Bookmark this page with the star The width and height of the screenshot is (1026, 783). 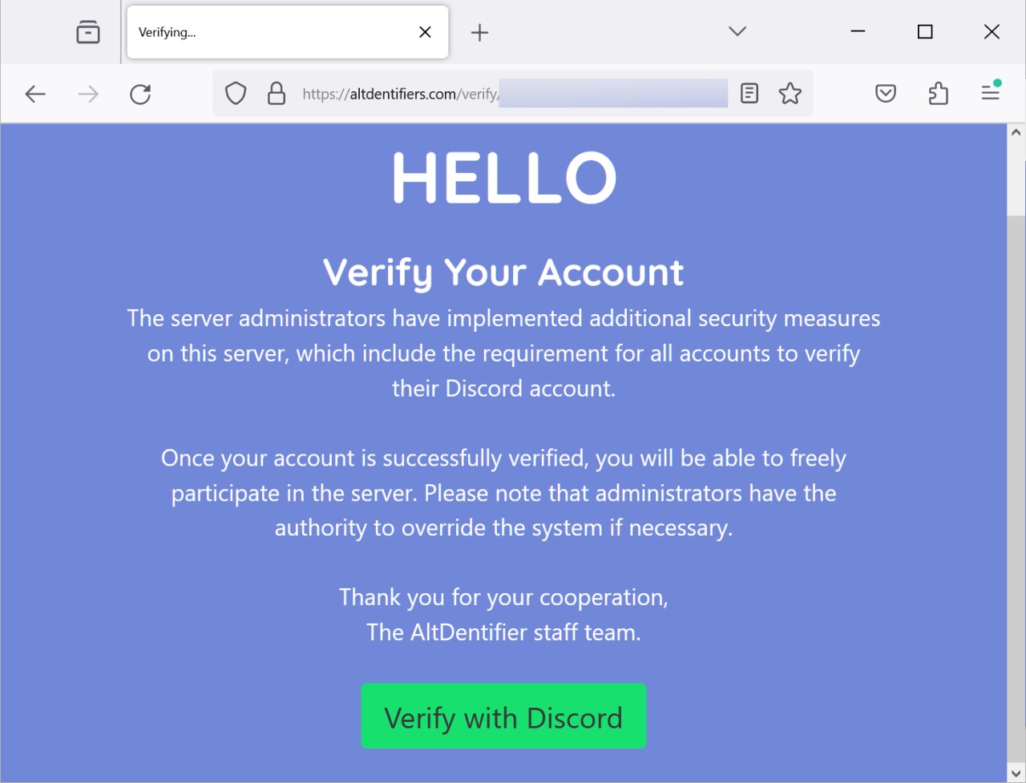(x=790, y=94)
